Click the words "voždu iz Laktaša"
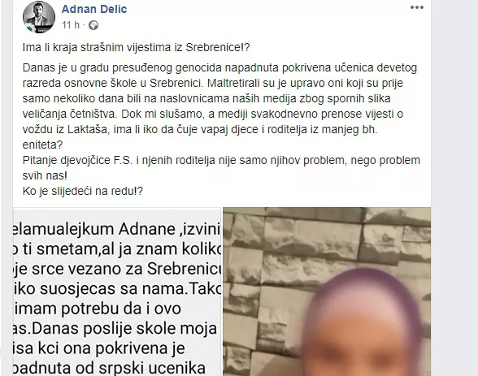Viewport: 478px width, 376px height. [x=65, y=130]
